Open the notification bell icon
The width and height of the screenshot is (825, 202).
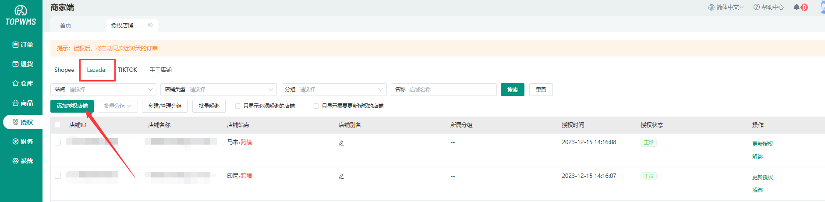[796, 7]
